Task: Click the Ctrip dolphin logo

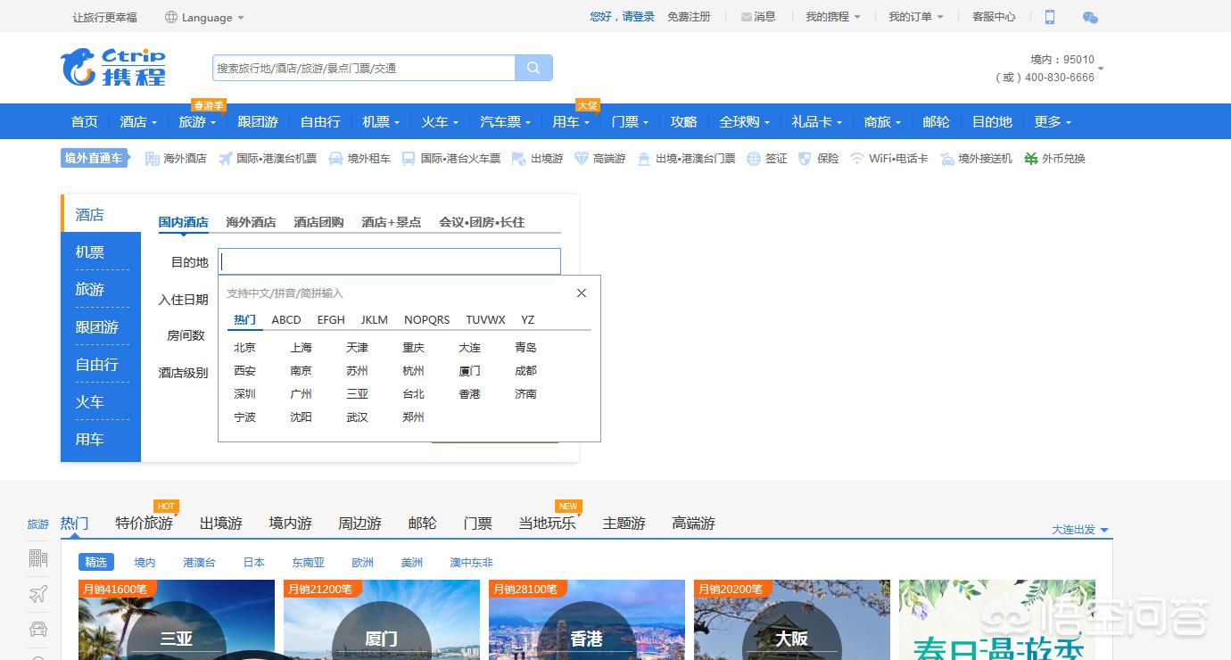Action: tap(113, 67)
